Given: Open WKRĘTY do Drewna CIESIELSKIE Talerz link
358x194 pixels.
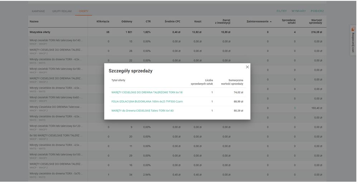Looking at the screenshot, I should (142, 111).
